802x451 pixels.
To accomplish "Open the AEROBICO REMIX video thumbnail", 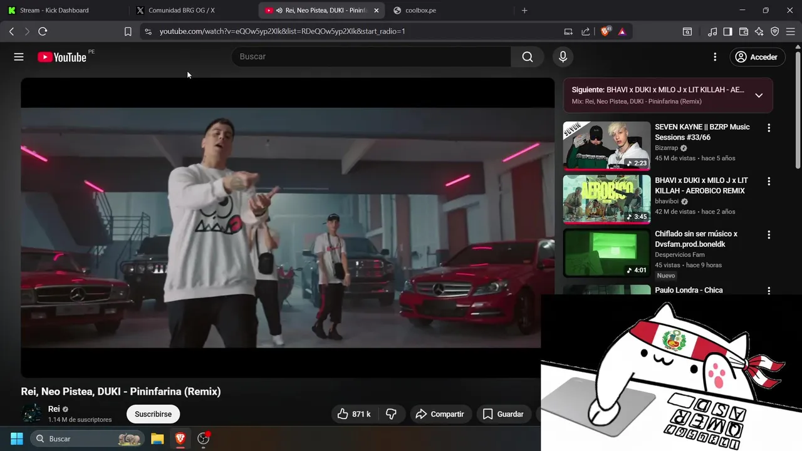I will [607, 199].
